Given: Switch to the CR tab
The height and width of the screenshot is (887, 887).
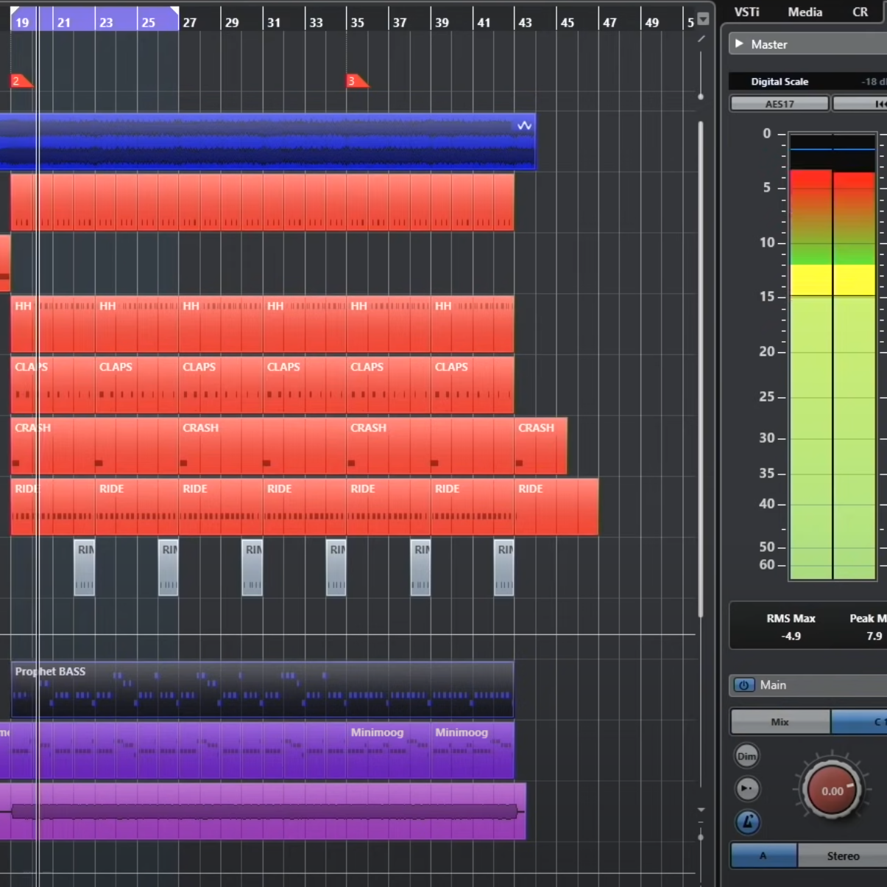Looking at the screenshot, I should [860, 12].
